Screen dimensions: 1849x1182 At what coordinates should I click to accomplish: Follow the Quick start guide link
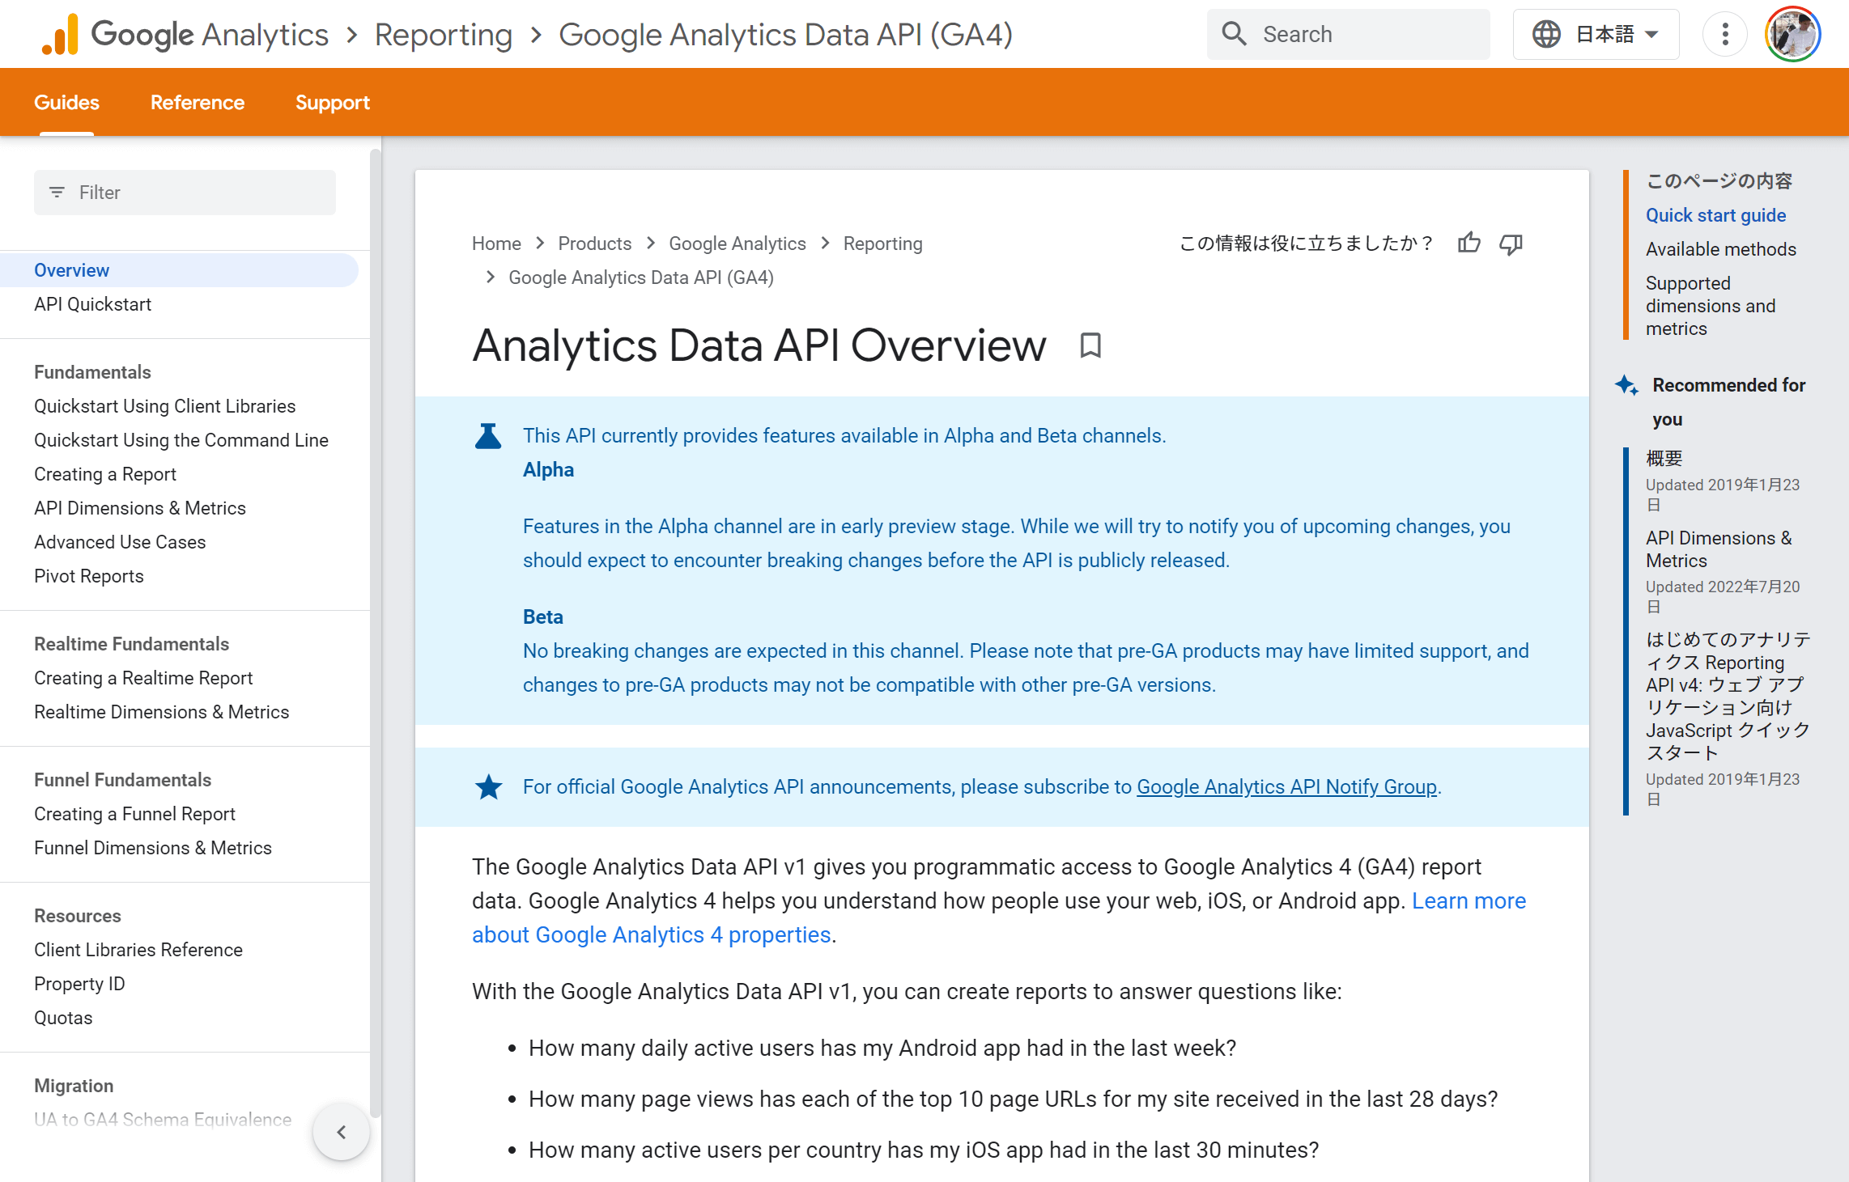pos(1715,215)
